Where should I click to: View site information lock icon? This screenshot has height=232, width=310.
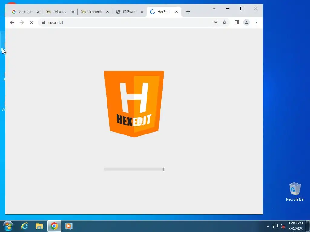(x=44, y=22)
